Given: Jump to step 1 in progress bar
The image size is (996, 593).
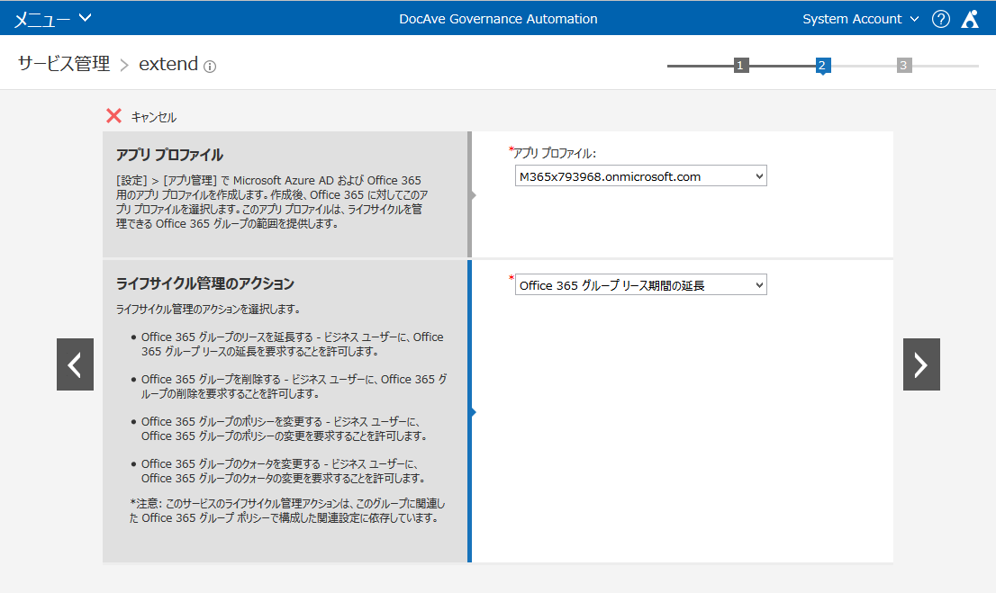Looking at the screenshot, I should point(740,66).
